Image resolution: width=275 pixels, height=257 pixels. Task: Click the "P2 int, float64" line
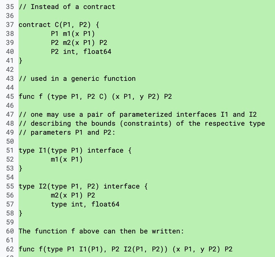click(x=81, y=52)
